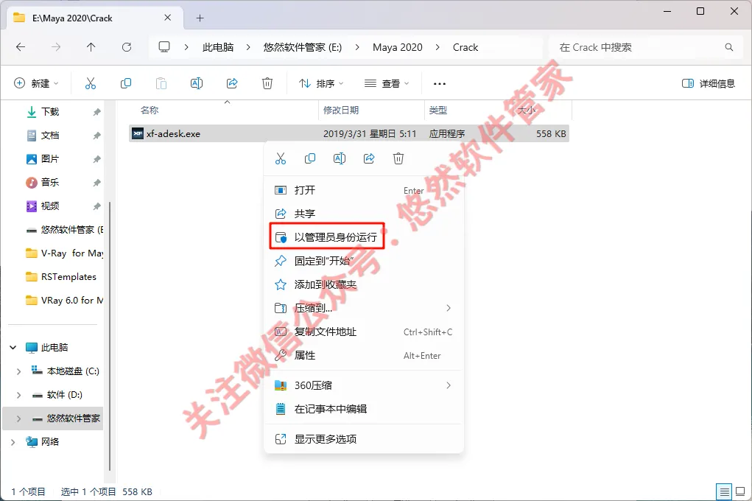Image resolution: width=752 pixels, height=501 pixels.
Task: Click 悠然软件管家 (E:) in the breadcrumb
Action: click(x=303, y=47)
